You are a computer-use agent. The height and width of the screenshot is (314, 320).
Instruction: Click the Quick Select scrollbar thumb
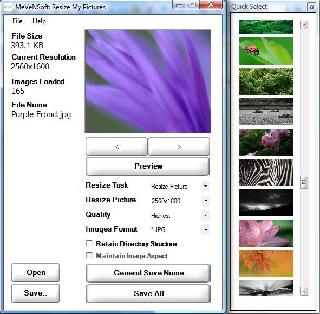click(304, 182)
